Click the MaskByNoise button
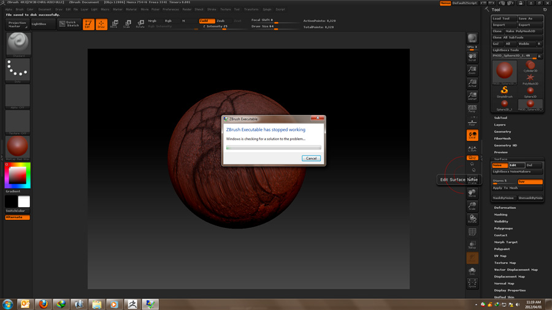 tap(504, 198)
